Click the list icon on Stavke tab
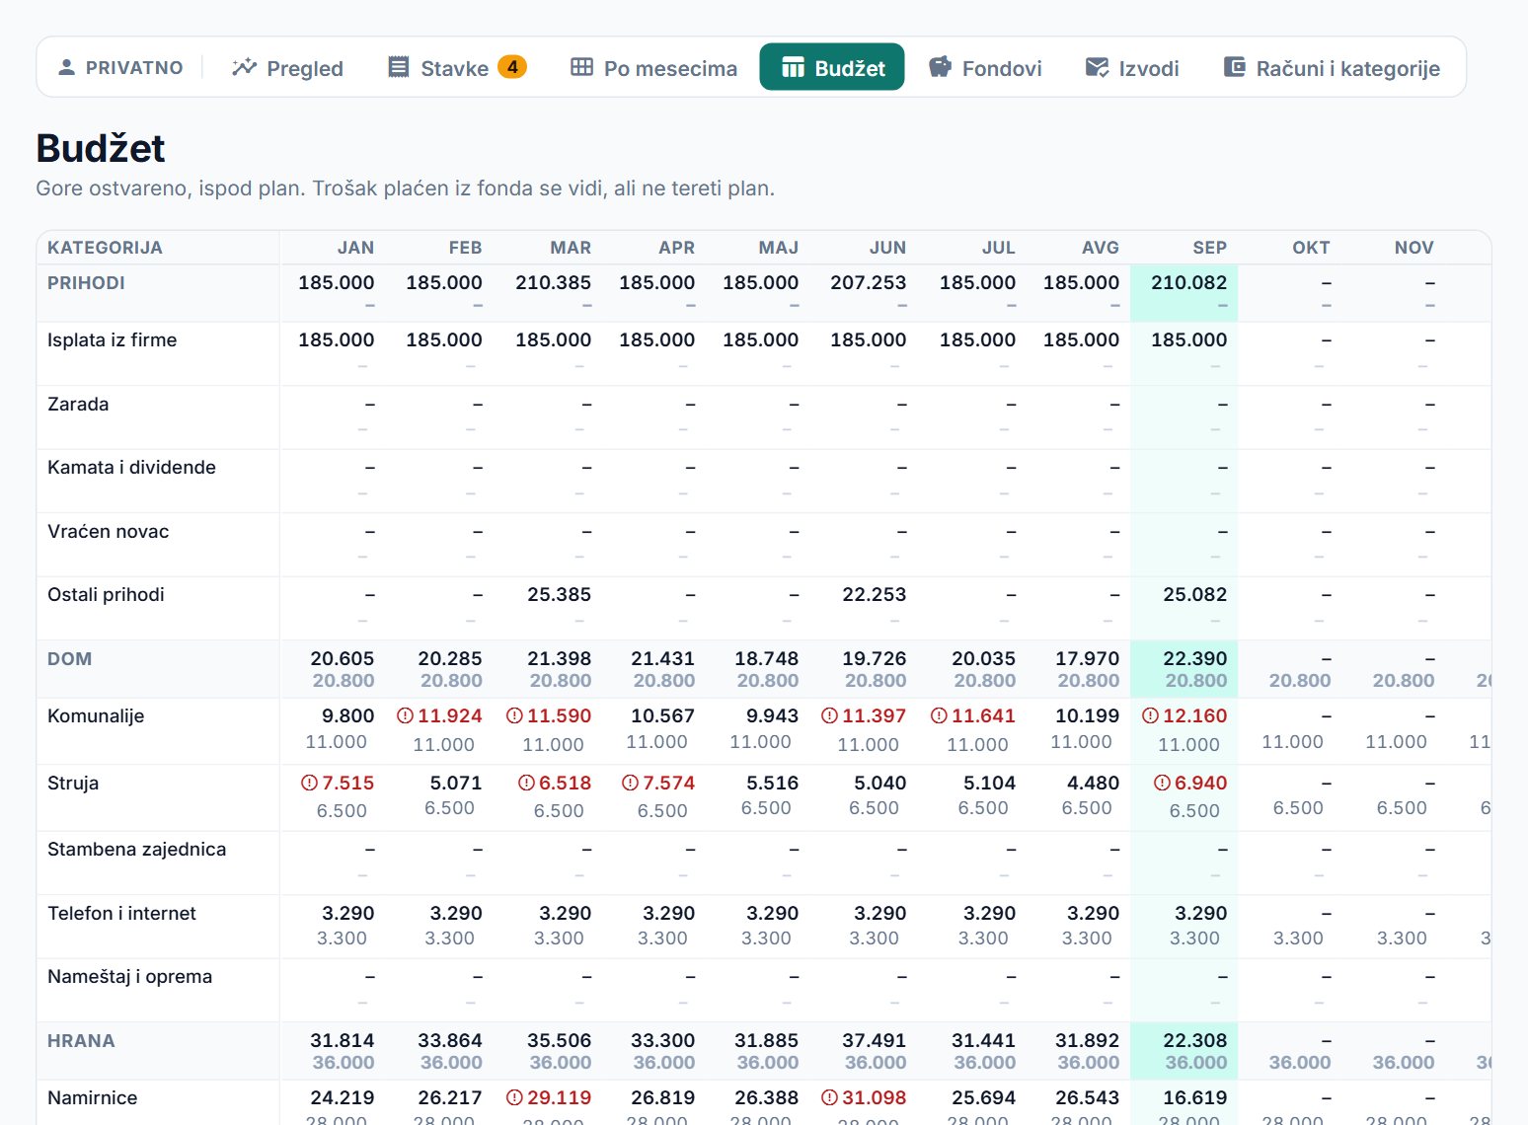The height and width of the screenshot is (1125, 1528). (399, 67)
